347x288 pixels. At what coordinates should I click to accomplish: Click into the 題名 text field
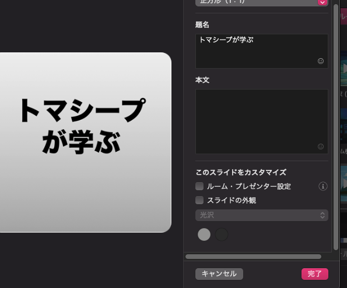coord(262,51)
